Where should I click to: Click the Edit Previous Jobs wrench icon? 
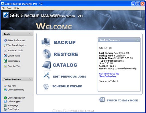46,76
